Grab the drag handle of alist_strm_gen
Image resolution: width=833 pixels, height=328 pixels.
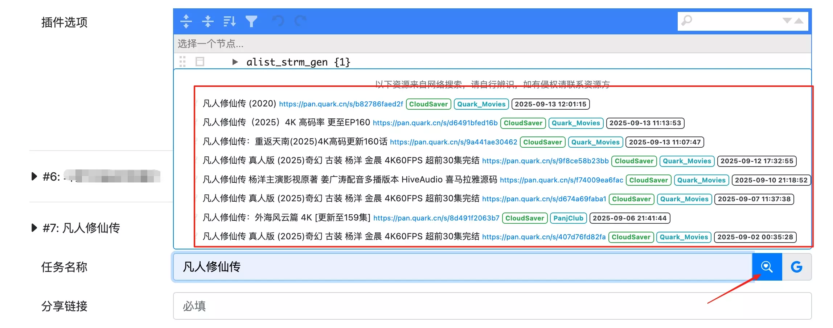[x=182, y=62]
